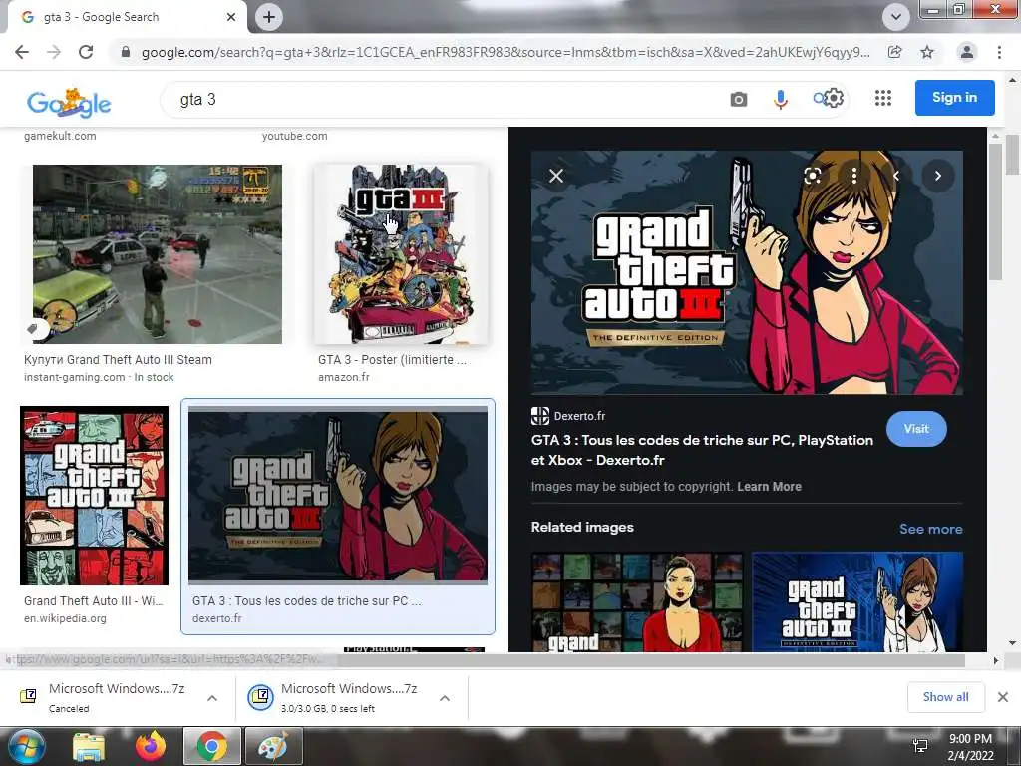
Task: Search by image with camera icon
Action: (739, 99)
